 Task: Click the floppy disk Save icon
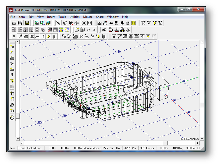point(27,23)
